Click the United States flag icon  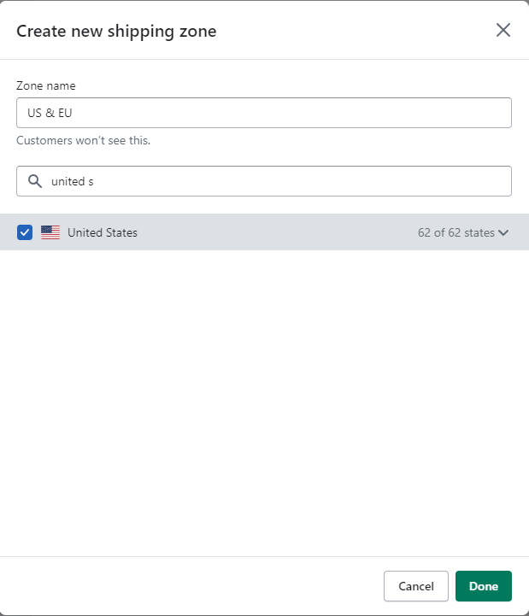coord(50,232)
